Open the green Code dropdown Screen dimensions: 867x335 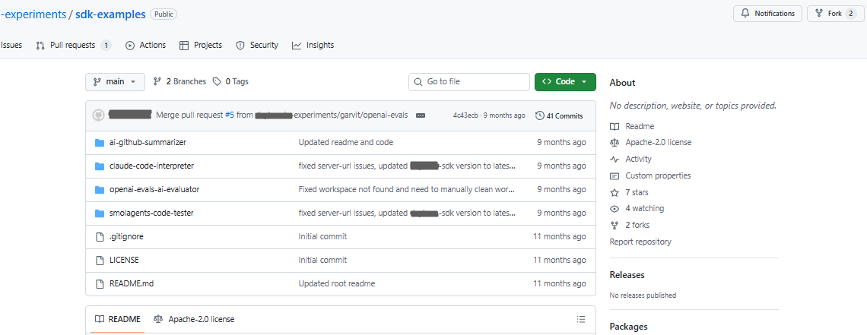click(x=565, y=82)
